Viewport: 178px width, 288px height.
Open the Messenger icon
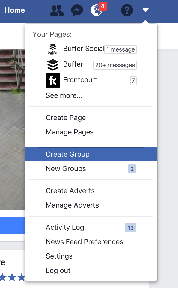[x=77, y=10]
